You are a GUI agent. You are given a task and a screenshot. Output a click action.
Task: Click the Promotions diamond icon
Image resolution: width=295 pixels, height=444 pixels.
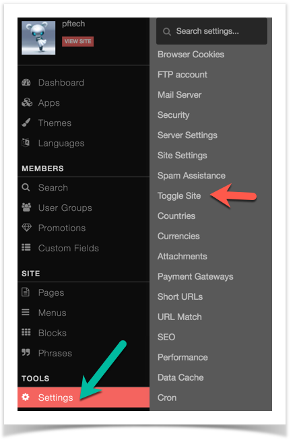click(27, 227)
